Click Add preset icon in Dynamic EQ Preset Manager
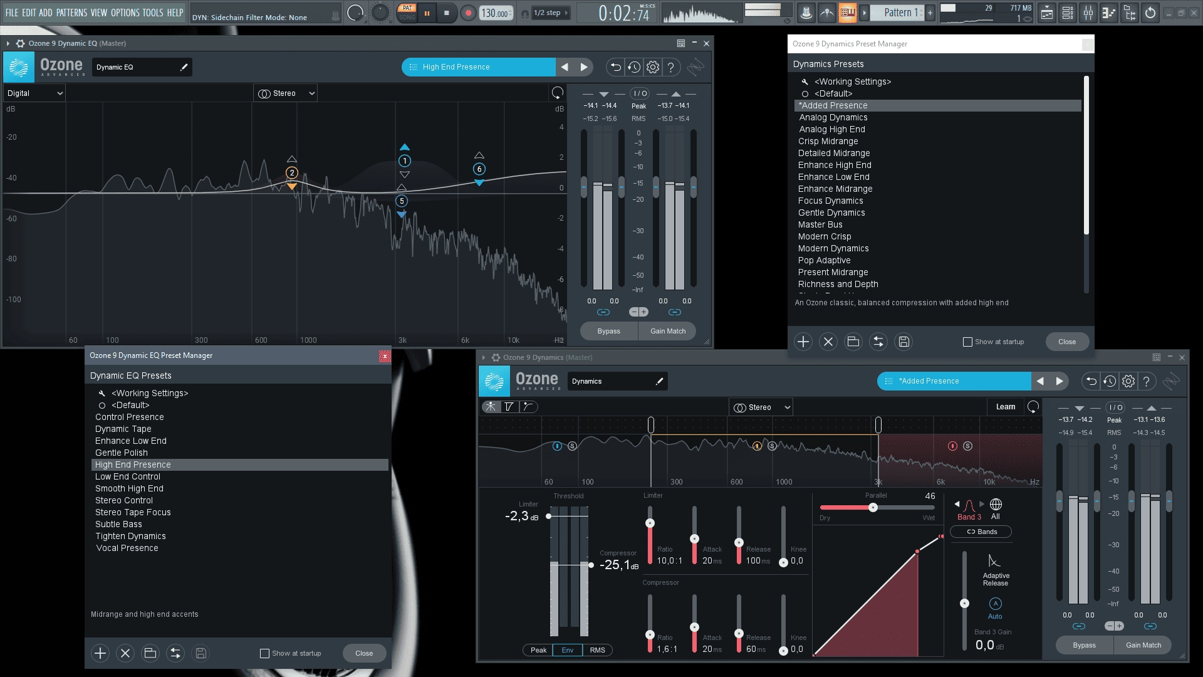 (x=100, y=653)
